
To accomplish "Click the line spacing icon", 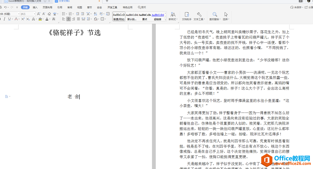I will (88, 19).
